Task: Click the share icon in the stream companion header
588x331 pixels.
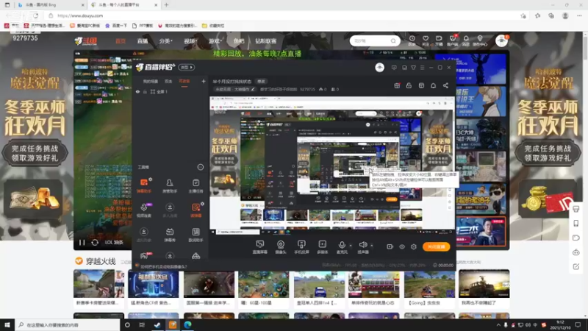Action: click(445, 85)
